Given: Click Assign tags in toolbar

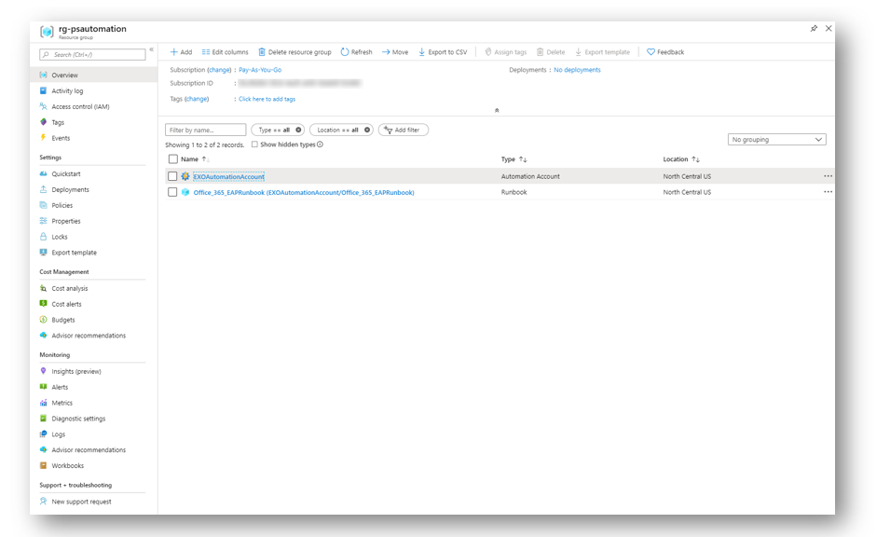Looking at the screenshot, I should 506,52.
